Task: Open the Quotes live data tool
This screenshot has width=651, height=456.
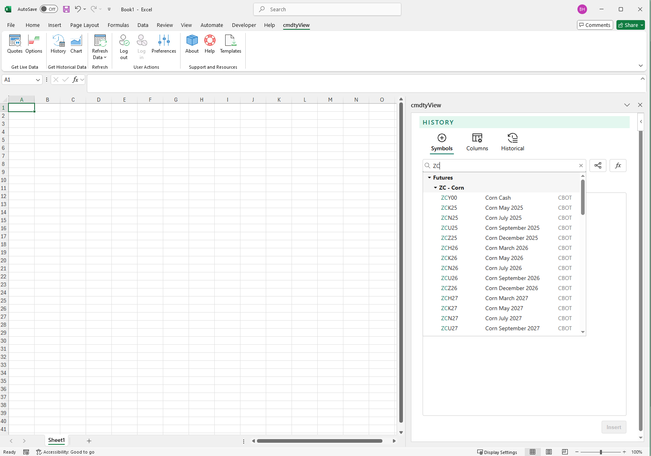Action: (x=15, y=44)
